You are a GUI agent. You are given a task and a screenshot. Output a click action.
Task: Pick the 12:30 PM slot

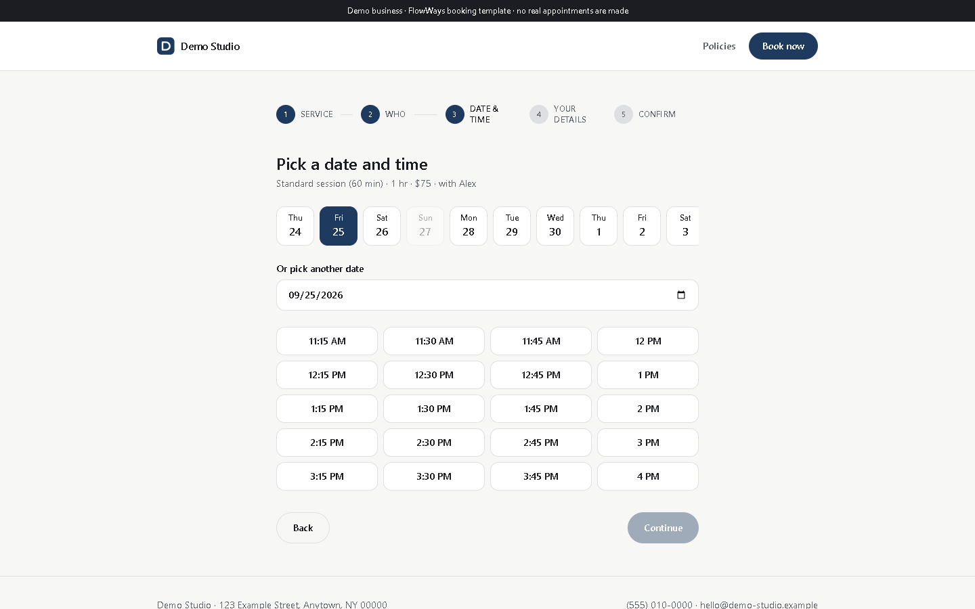coord(434,375)
